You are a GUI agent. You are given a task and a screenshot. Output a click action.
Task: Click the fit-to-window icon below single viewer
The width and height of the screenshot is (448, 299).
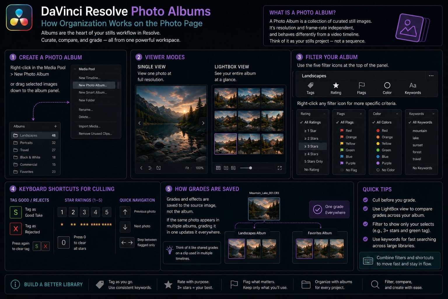click(x=159, y=168)
